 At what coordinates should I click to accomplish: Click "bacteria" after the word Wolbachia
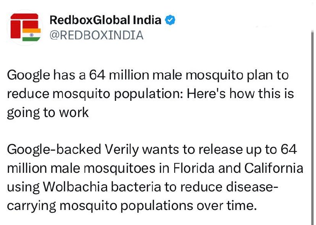click(x=136, y=187)
